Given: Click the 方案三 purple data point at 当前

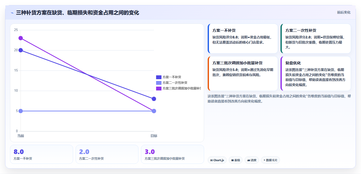Looking at the screenshot, I should coord(21,38).
